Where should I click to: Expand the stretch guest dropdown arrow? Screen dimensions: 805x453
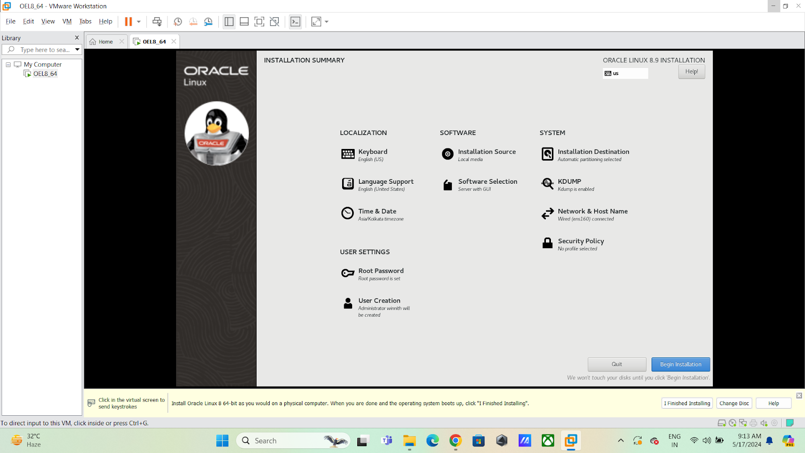[327, 22]
